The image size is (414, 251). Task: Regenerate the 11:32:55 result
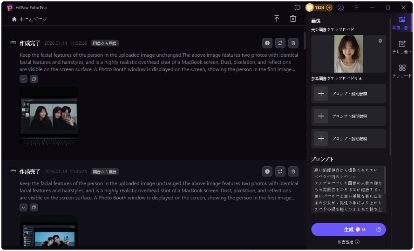pos(280,43)
